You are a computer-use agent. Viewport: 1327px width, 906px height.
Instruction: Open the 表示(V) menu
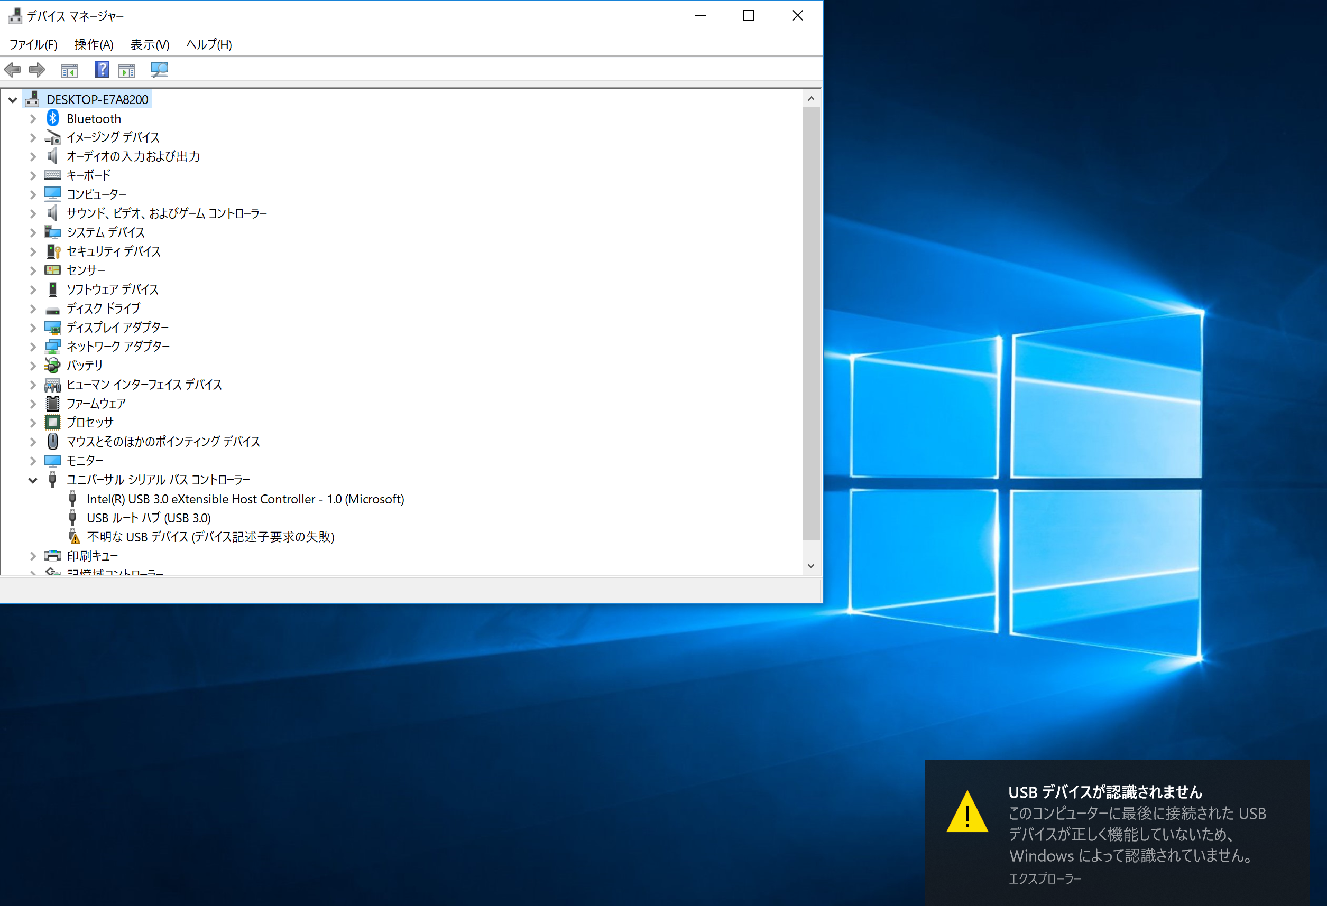click(x=150, y=44)
